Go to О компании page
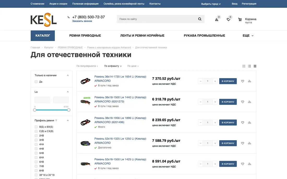Screen dimensions: 287x179 click(37, 4)
